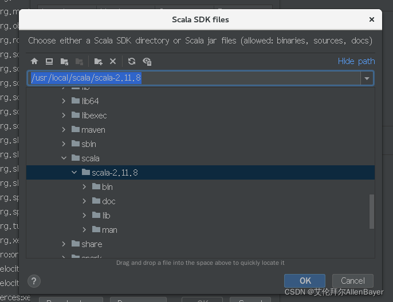Select the maven folder row
393x302 pixels.
201,130
